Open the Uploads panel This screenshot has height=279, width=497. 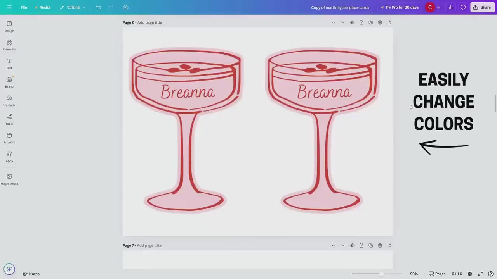(9, 101)
